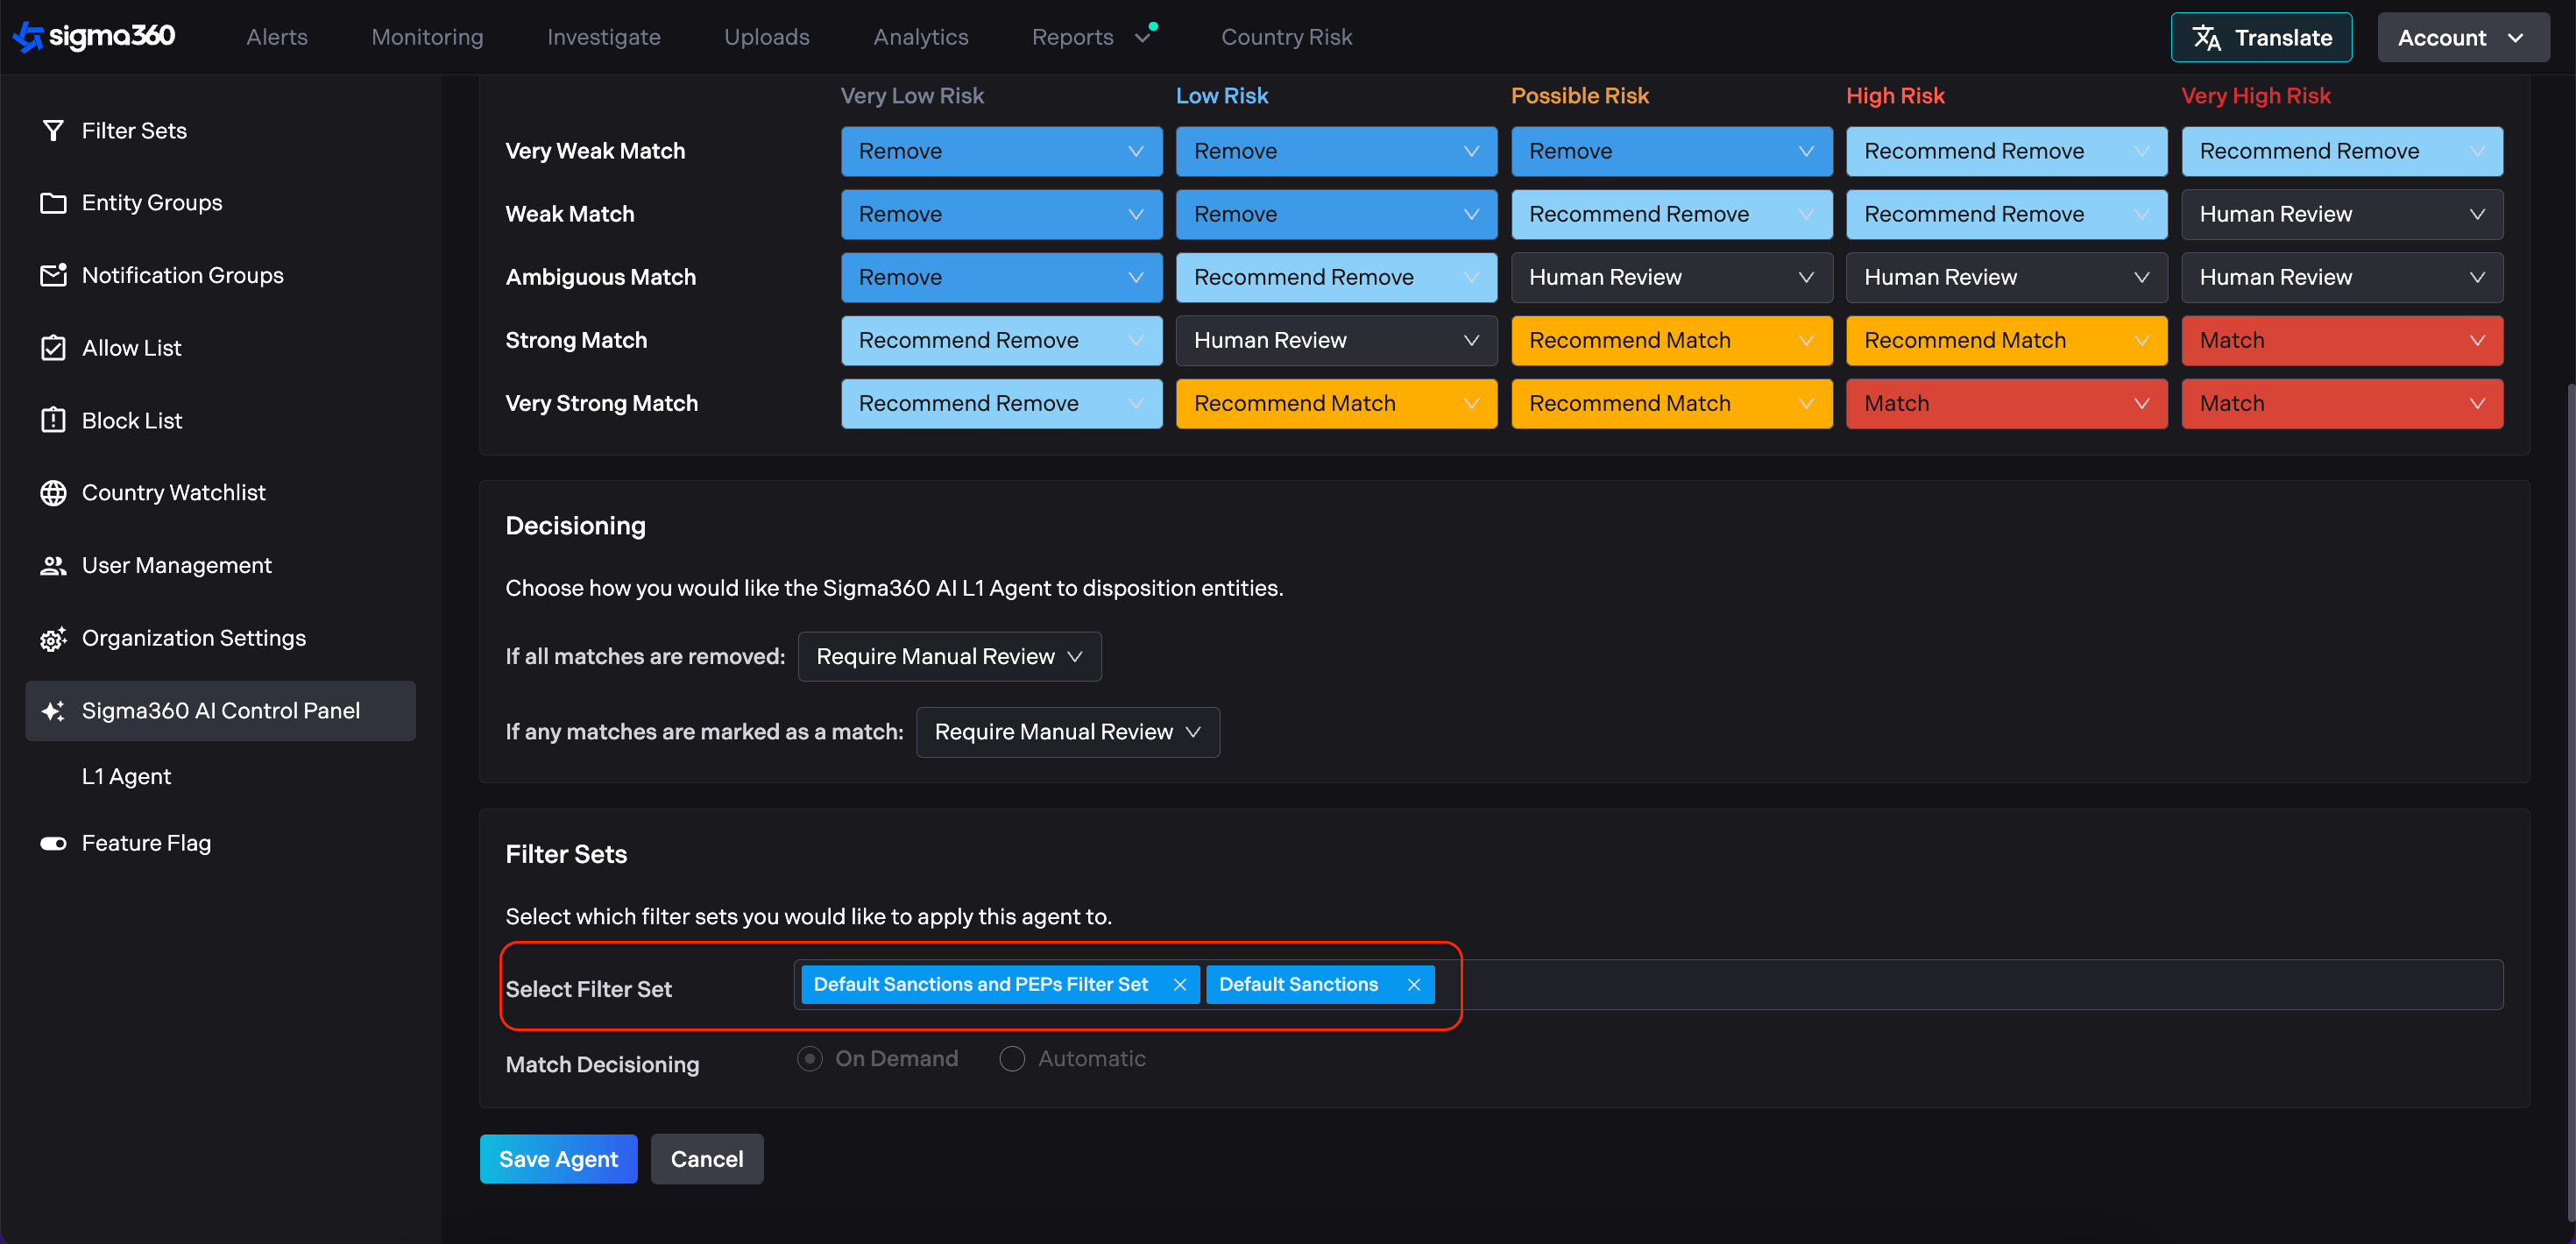Select the Allow List checkmark icon

53,348
